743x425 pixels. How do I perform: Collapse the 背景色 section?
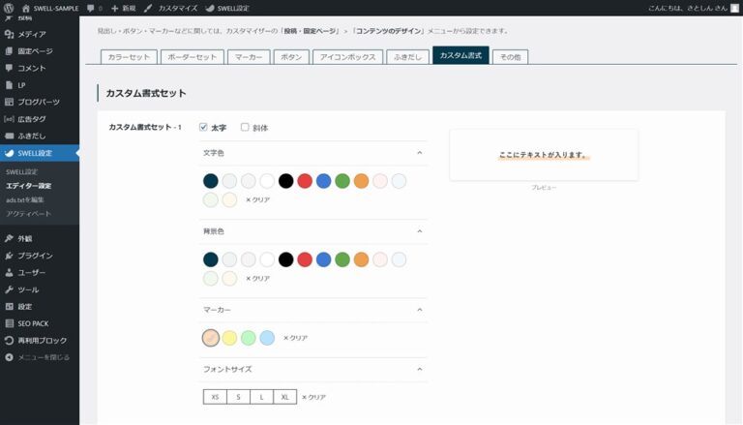tap(420, 231)
